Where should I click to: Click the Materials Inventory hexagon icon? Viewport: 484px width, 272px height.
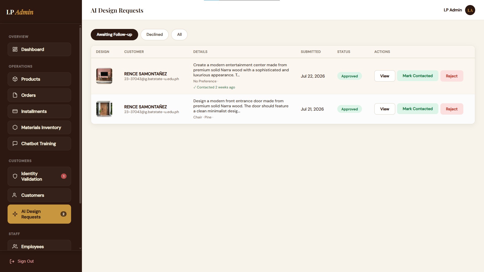[15, 127]
